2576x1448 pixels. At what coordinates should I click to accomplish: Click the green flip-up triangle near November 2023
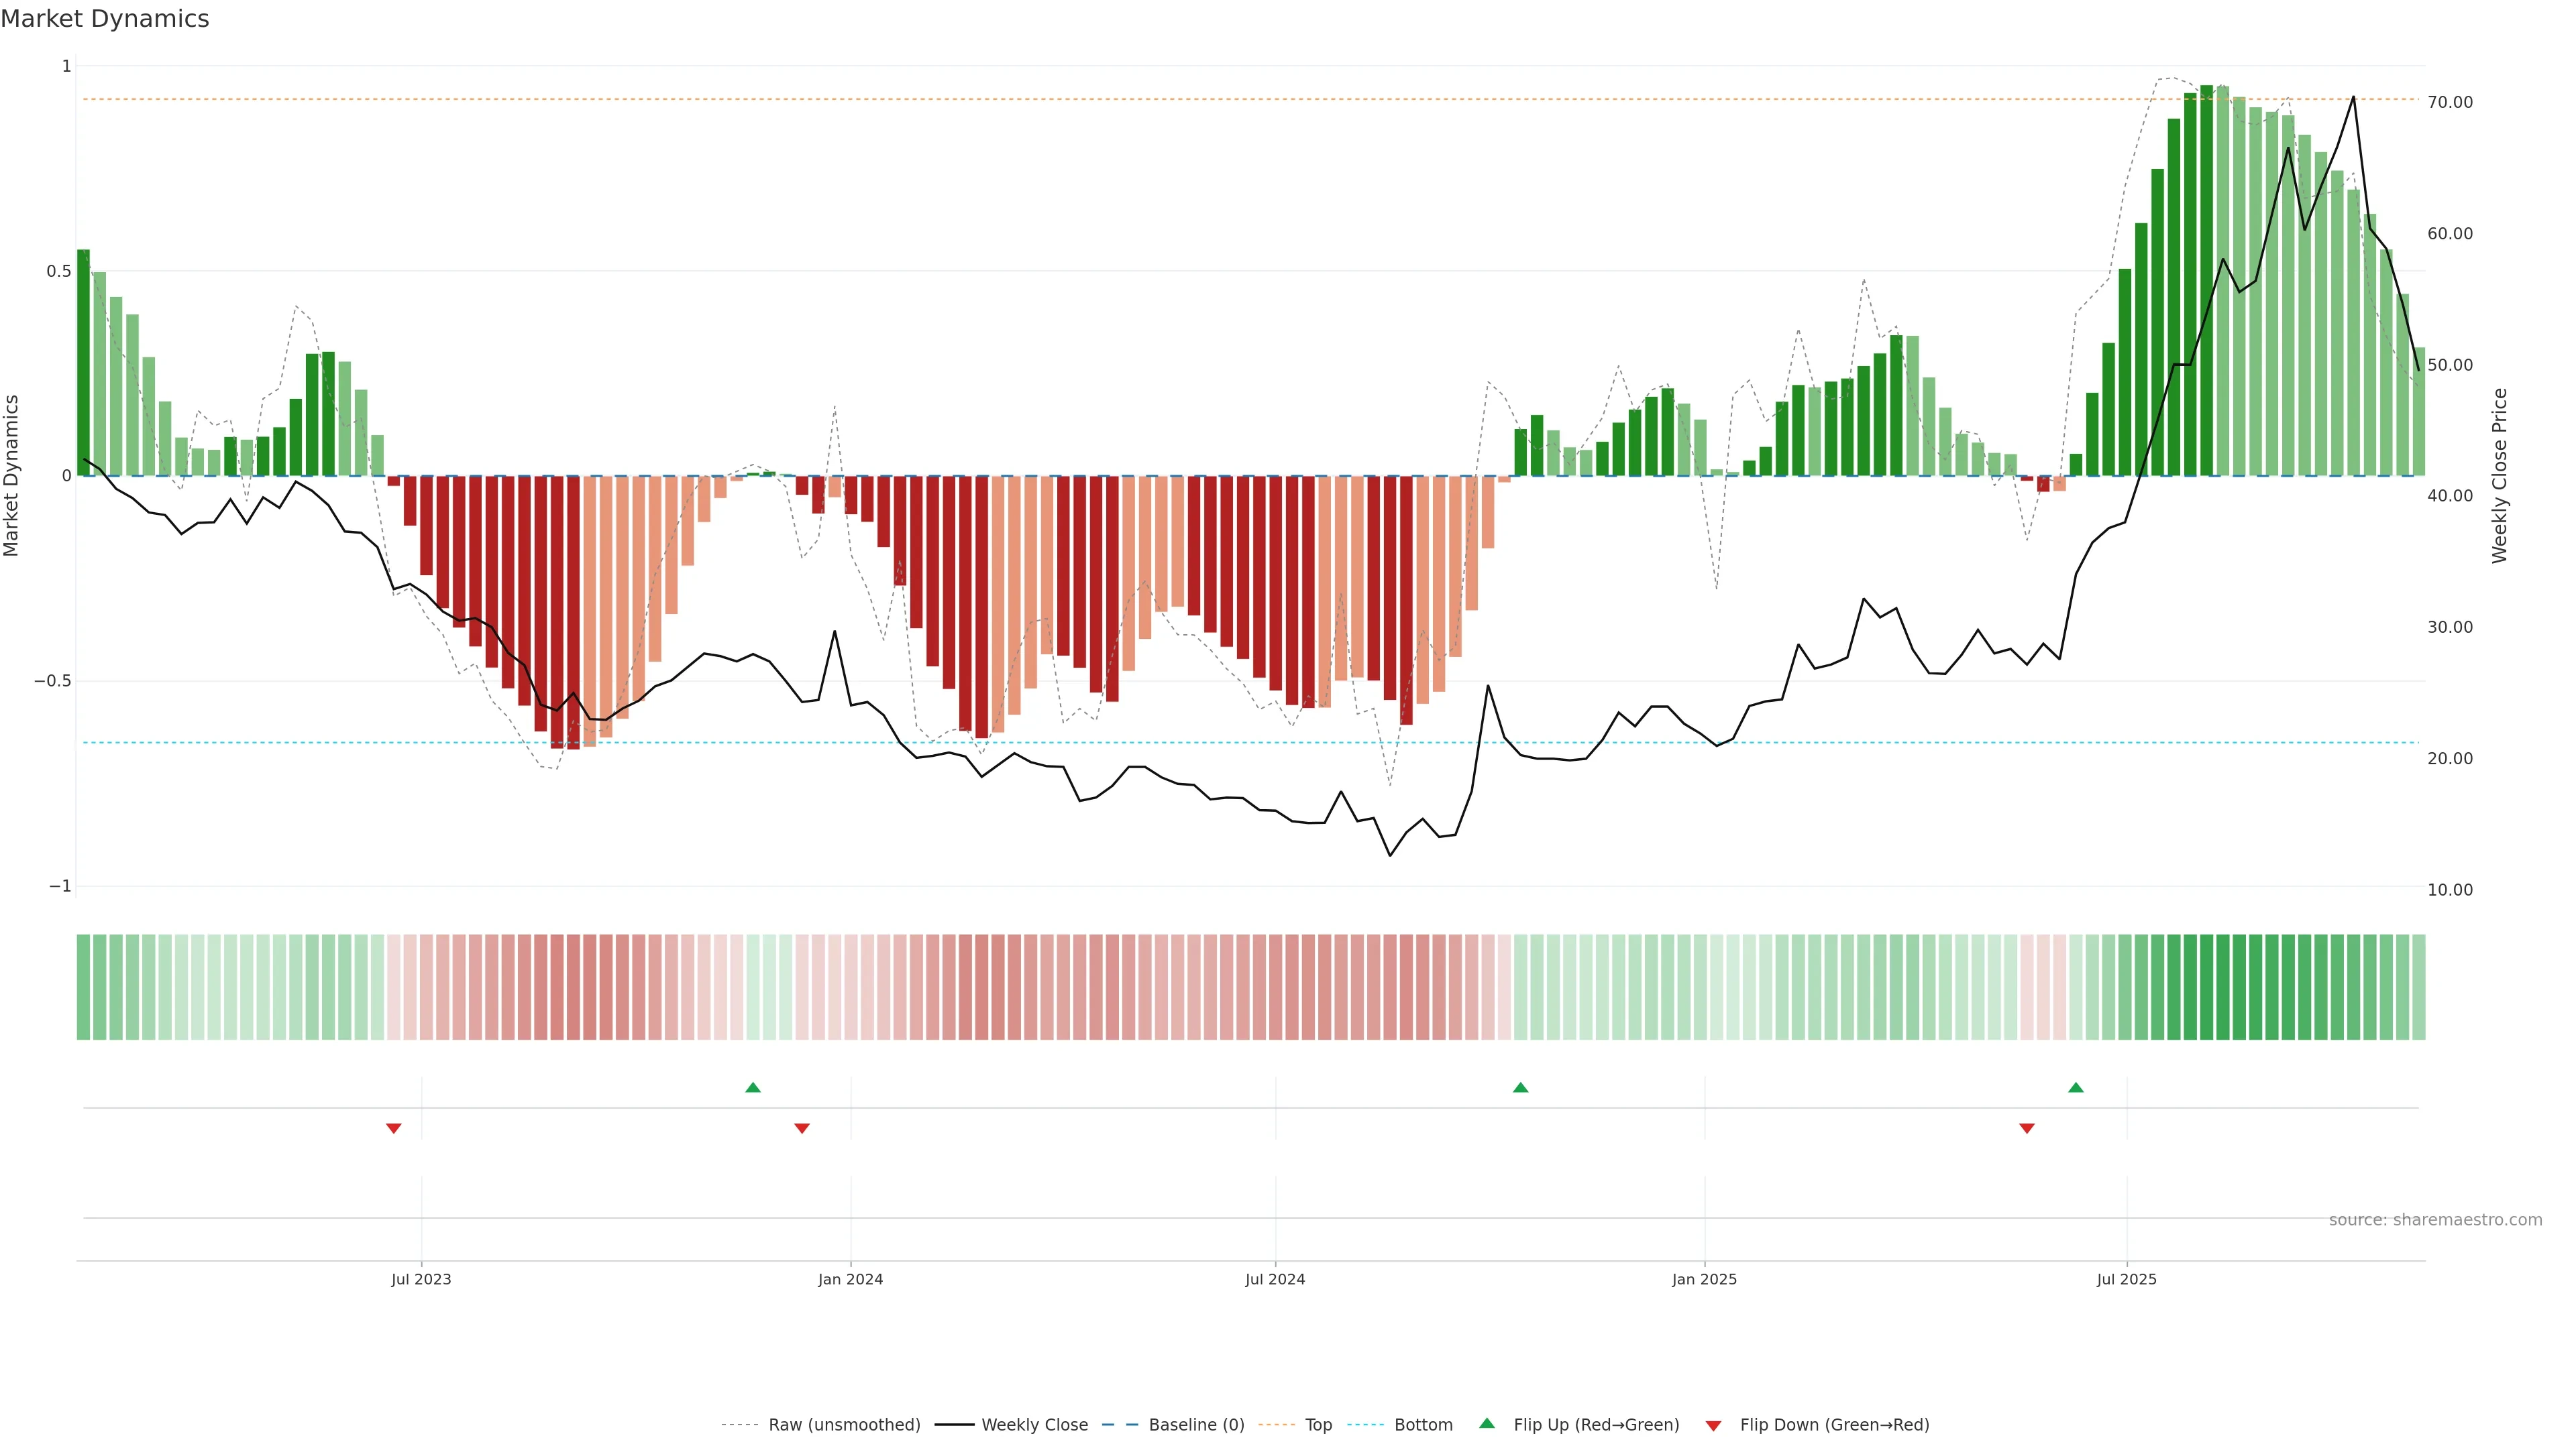[753, 1087]
